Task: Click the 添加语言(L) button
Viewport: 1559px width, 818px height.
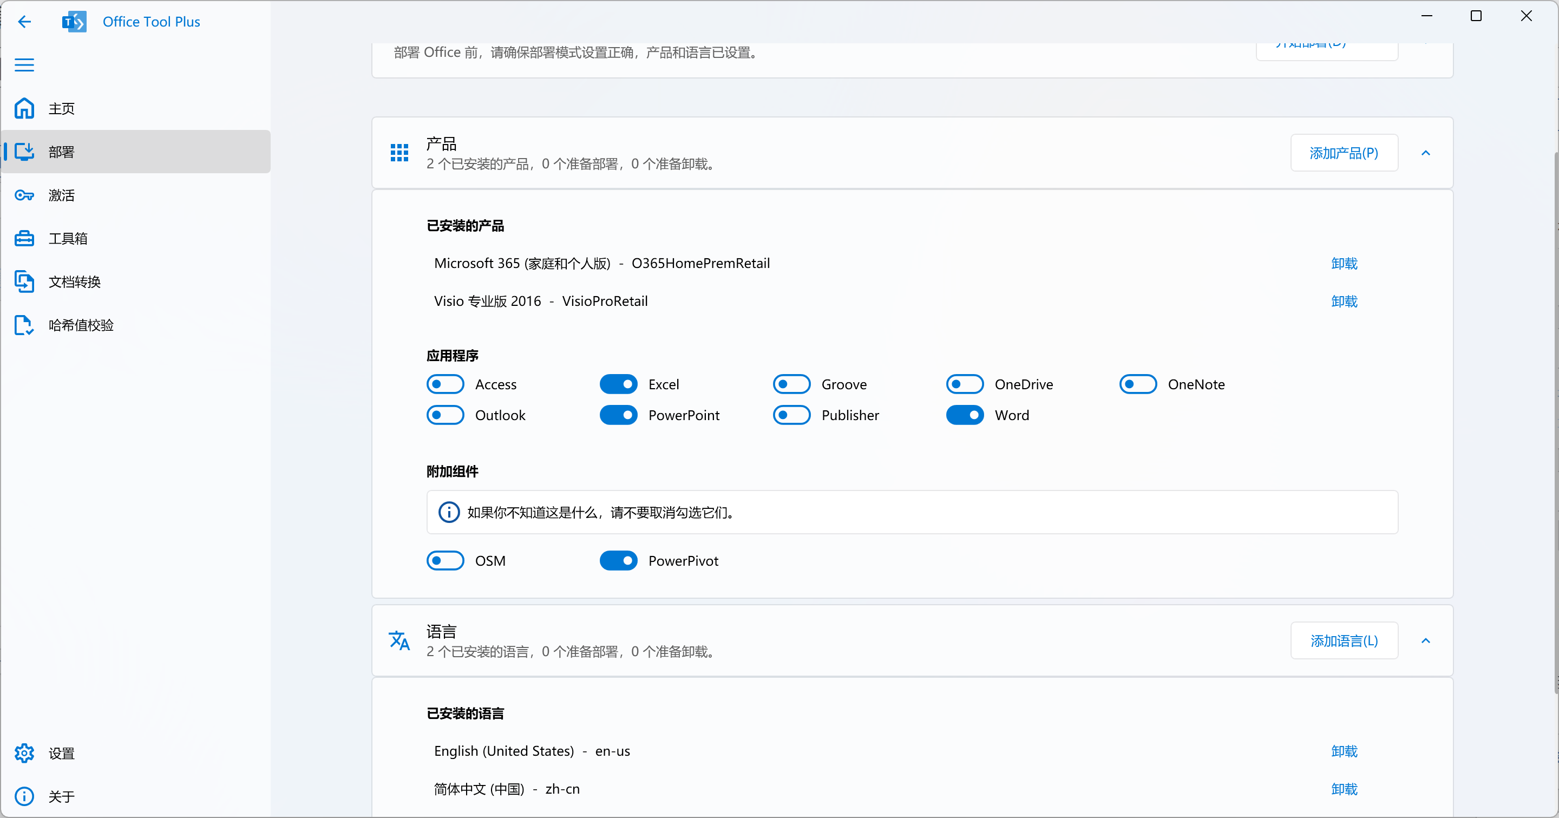Action: tap(1344, 641)
